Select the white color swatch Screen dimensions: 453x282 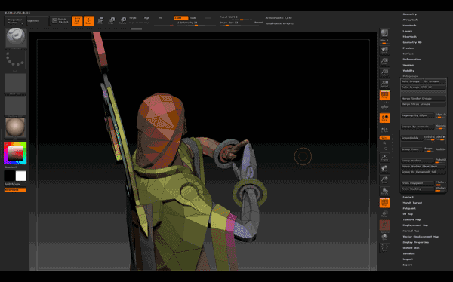[x=21, y=176]
